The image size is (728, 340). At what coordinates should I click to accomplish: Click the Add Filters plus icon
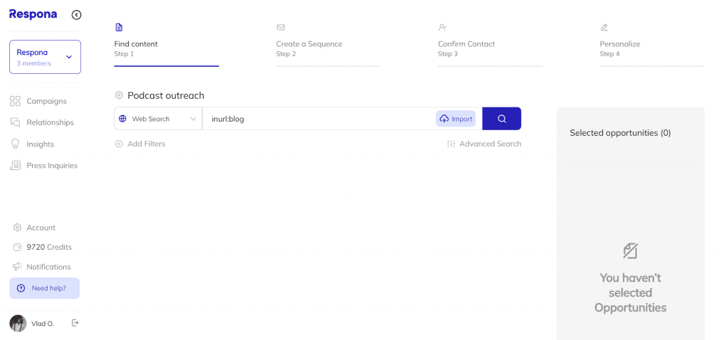[x=119, y=144]
